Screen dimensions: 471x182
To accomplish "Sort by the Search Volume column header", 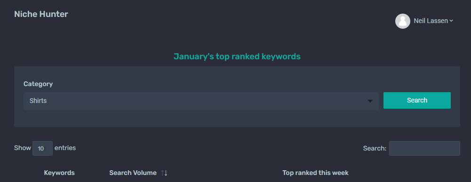I will coord(133,173).
